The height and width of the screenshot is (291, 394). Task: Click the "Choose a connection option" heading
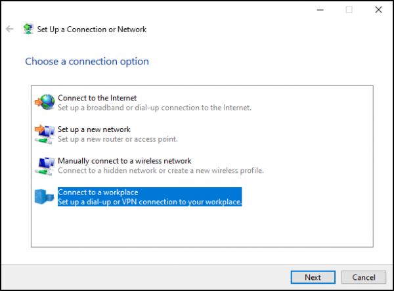[x=87, y=61]
